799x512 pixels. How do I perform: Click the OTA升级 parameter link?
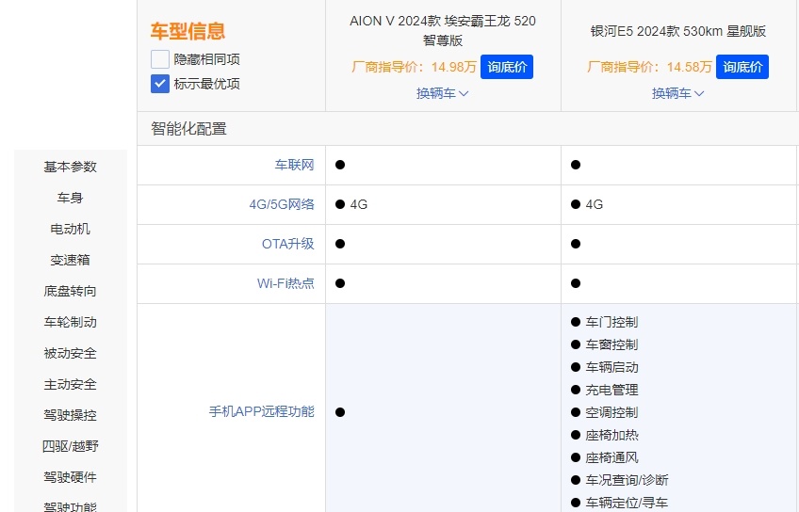pyautogui.click(x=287, y=244)
